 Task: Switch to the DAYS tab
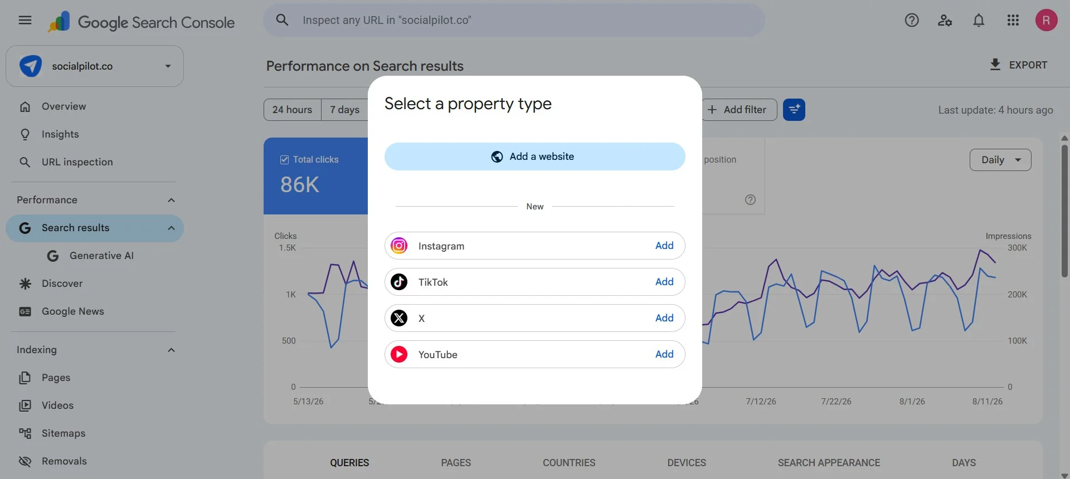click(964, 463)
